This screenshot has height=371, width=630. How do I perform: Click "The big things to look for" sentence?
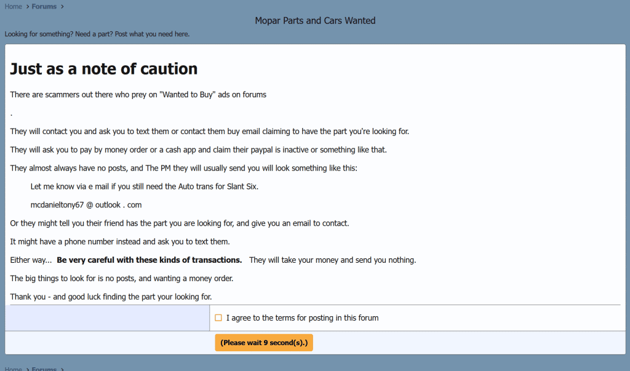click(122, 279)
